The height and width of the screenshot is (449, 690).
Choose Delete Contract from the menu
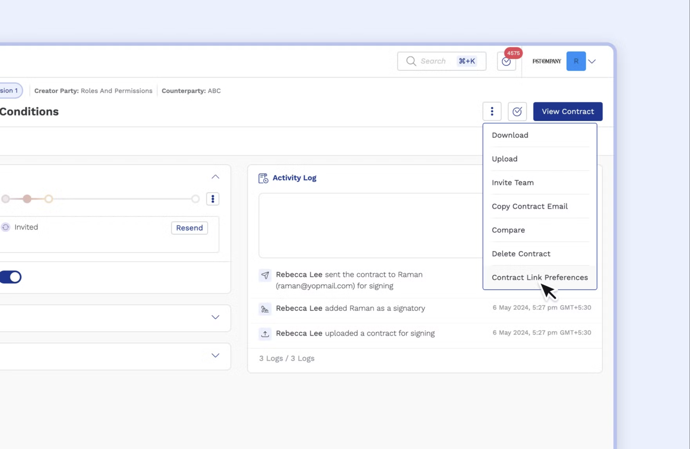(x=521, y=254)
